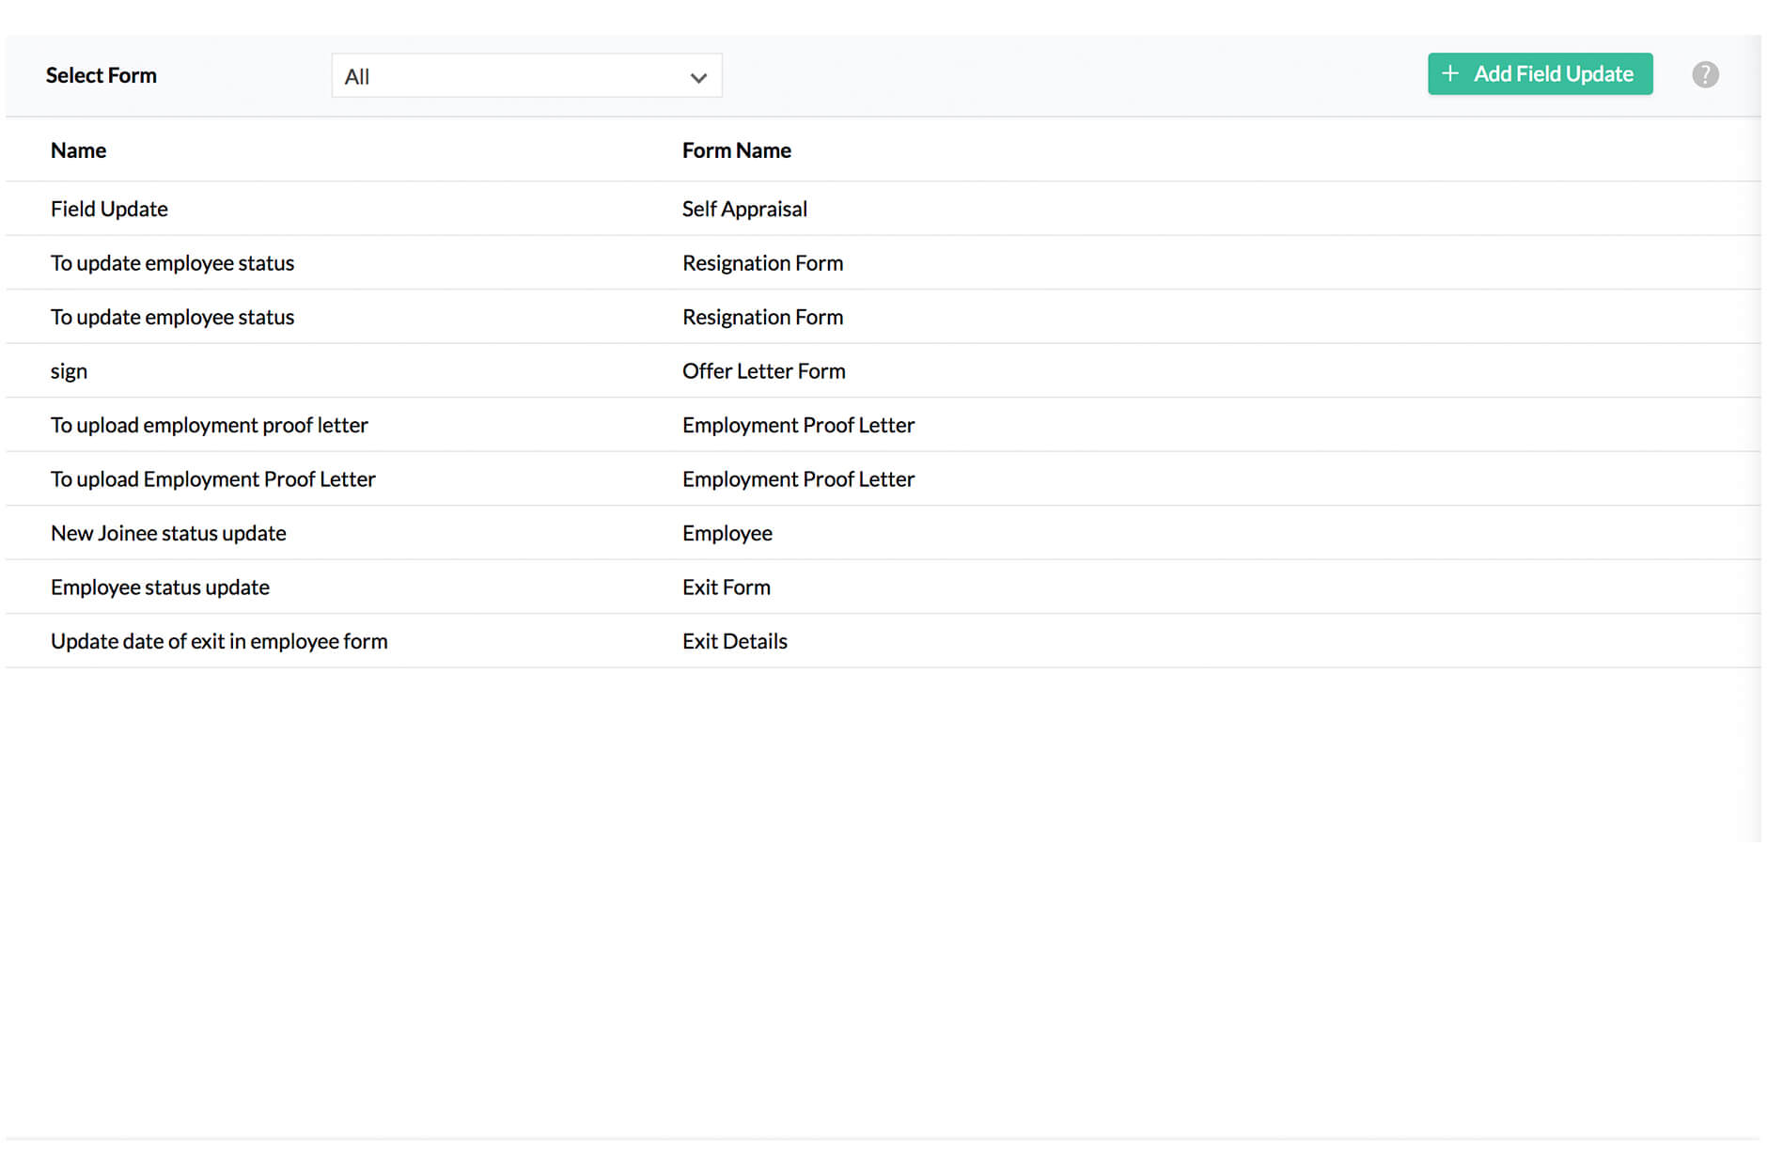The height and width of the screenshot is (1175, 1767).
Task: Open the Select Form dropdown
Action: tap(526, 75)
